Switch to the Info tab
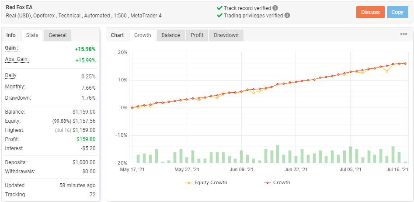414x202 pixels. (x=11, y=35)
